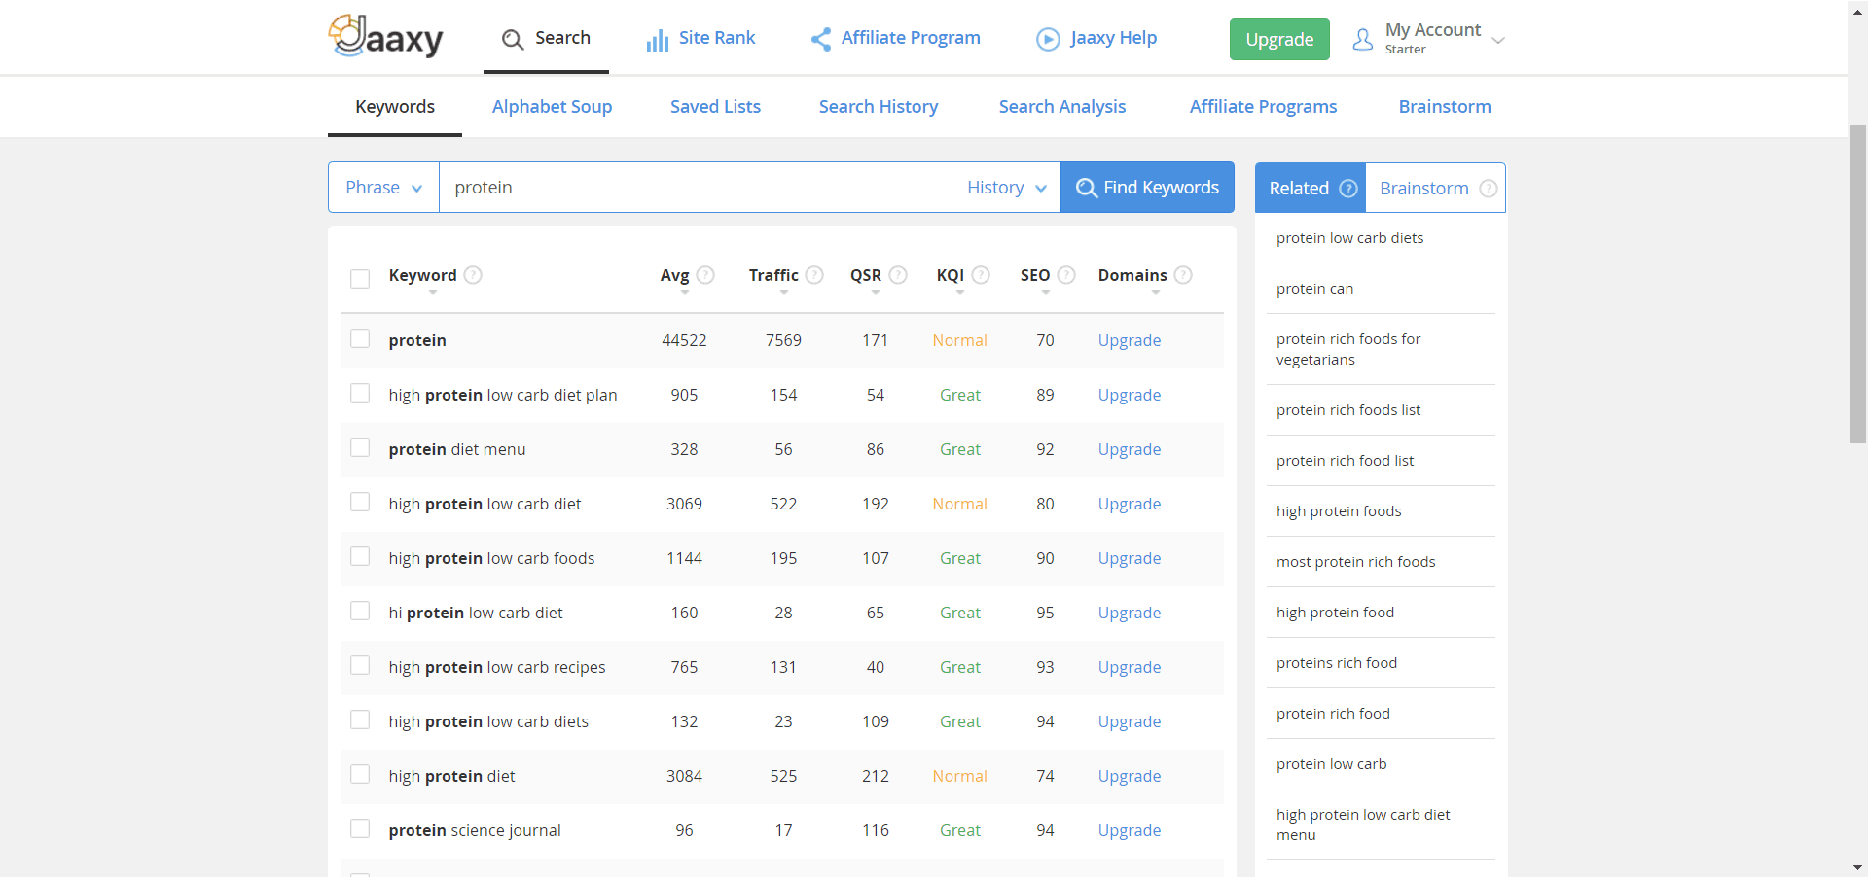Check the box for 'protein science journal'
This screenshot has width=1868, height=877.
(360, 828)
